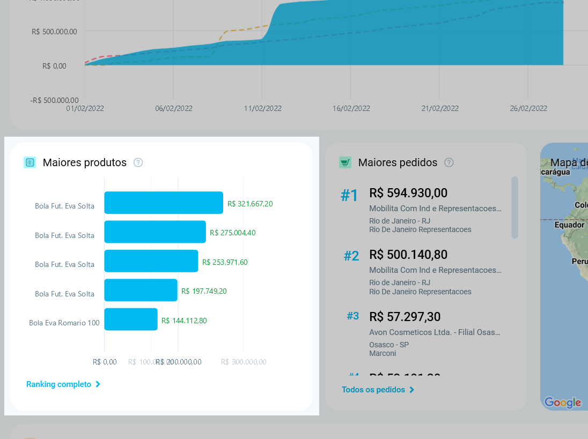Click the chevron arrow after Ranking completo
This screenshot has width=588, height=439.
98,384
